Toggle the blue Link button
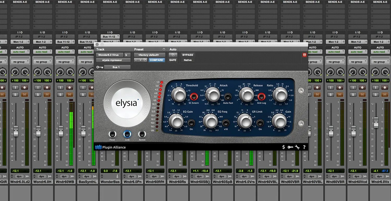 coord(127,134)
